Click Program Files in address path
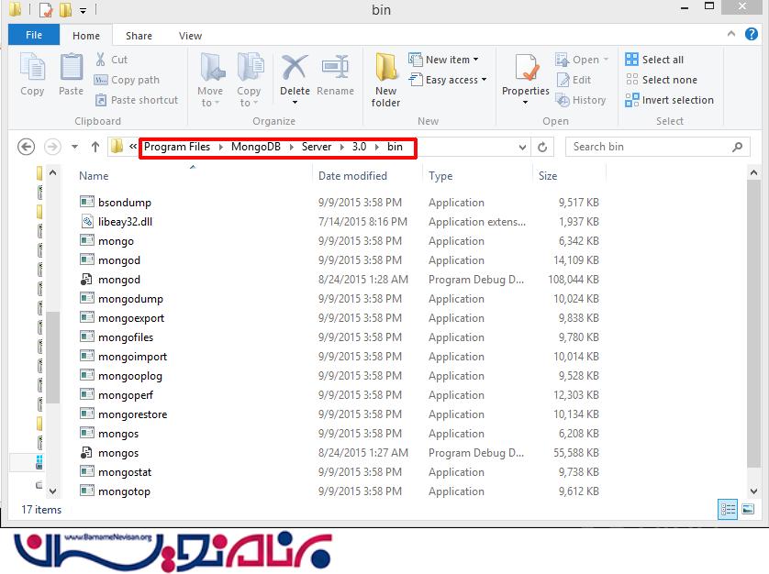The width and height of the screenshot is (769, 574). coord(177,147)
